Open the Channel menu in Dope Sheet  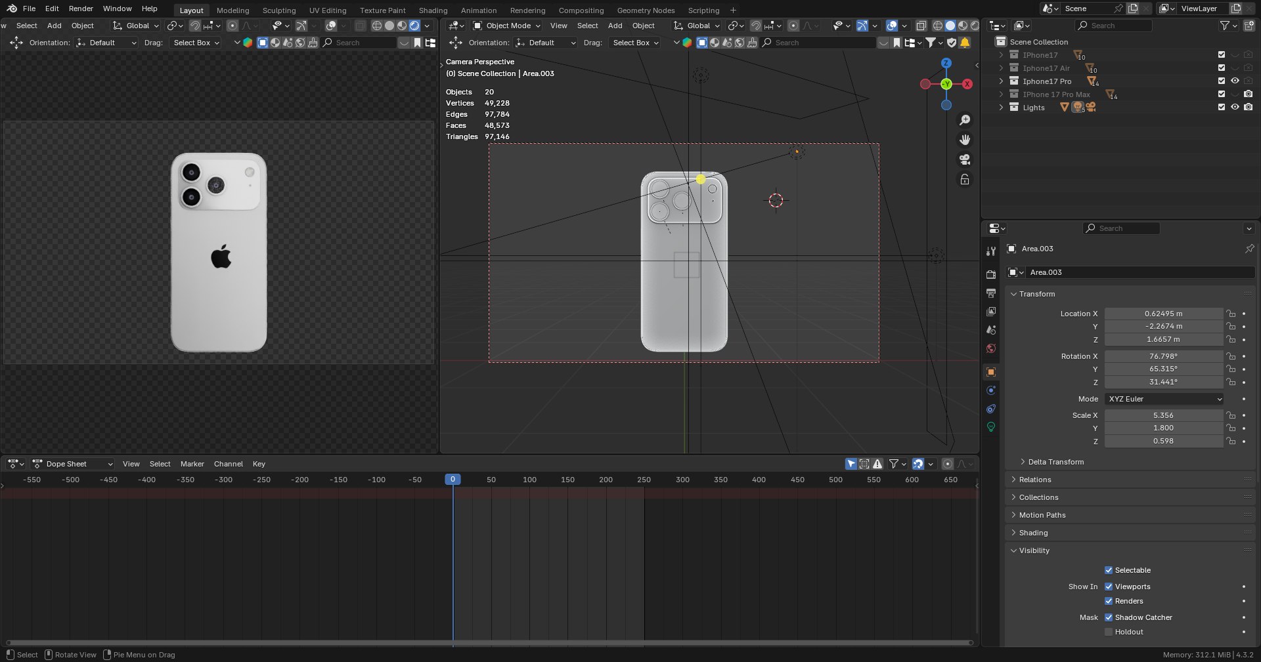[x=228, y=464]
